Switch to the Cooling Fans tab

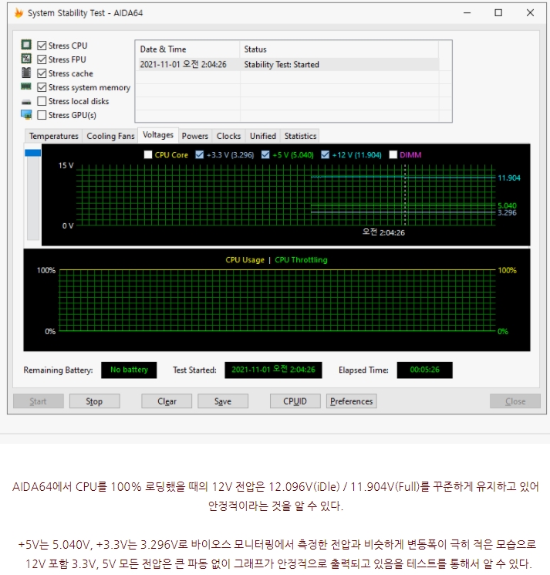click(110, 136)
